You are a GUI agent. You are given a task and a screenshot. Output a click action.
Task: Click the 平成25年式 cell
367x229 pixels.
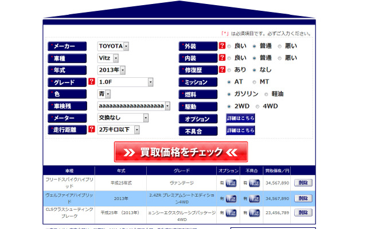pos(121,183)
